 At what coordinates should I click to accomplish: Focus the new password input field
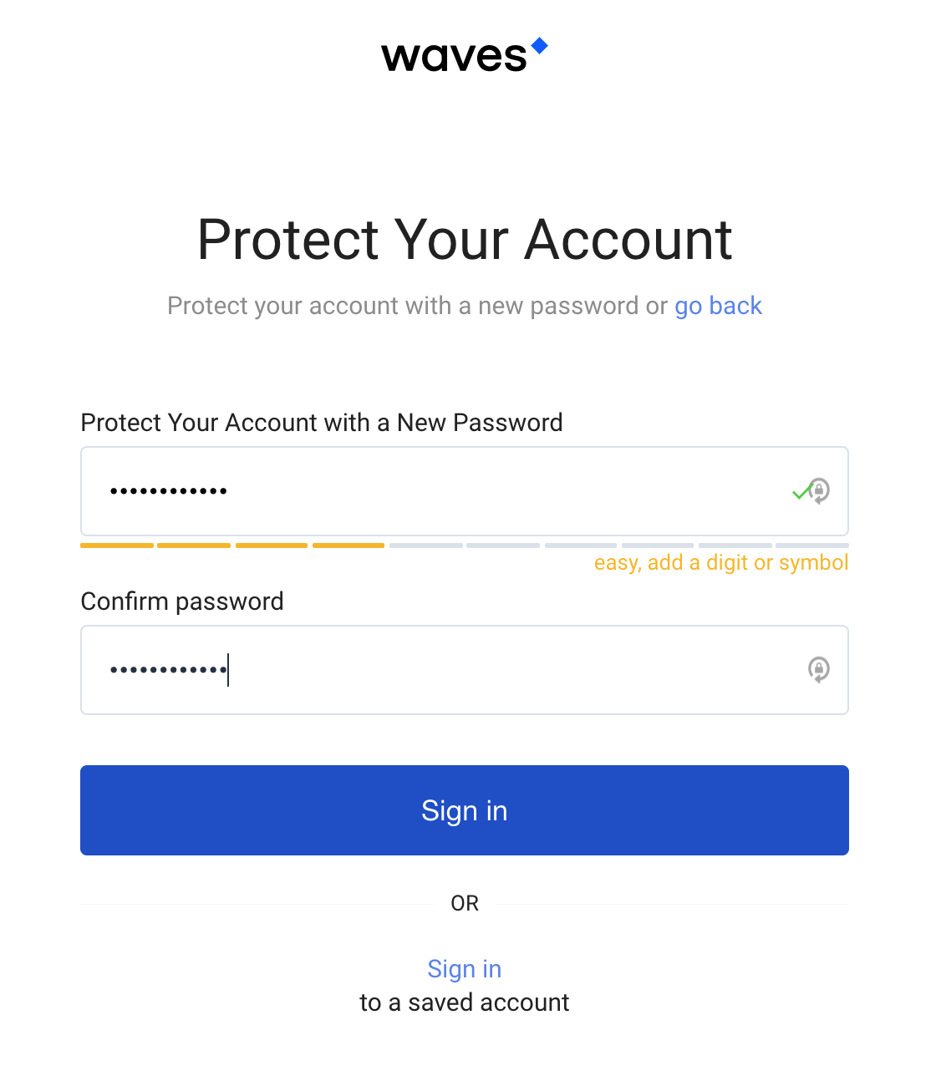click(465, 491)
